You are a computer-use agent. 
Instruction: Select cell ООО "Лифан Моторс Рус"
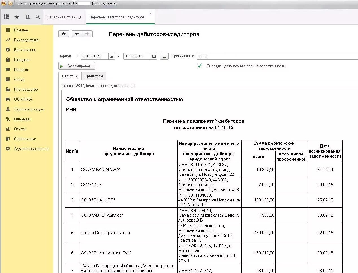point(128,253)
